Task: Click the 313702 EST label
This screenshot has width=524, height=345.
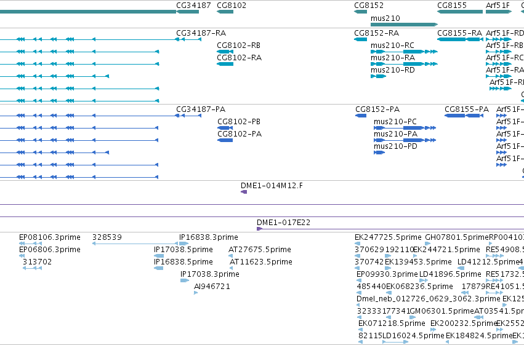Action: (38, 262)
